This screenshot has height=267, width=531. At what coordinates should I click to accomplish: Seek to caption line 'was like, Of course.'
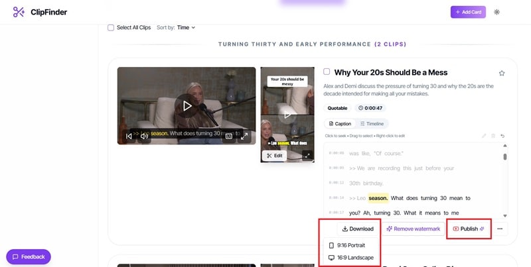(376, 154)
